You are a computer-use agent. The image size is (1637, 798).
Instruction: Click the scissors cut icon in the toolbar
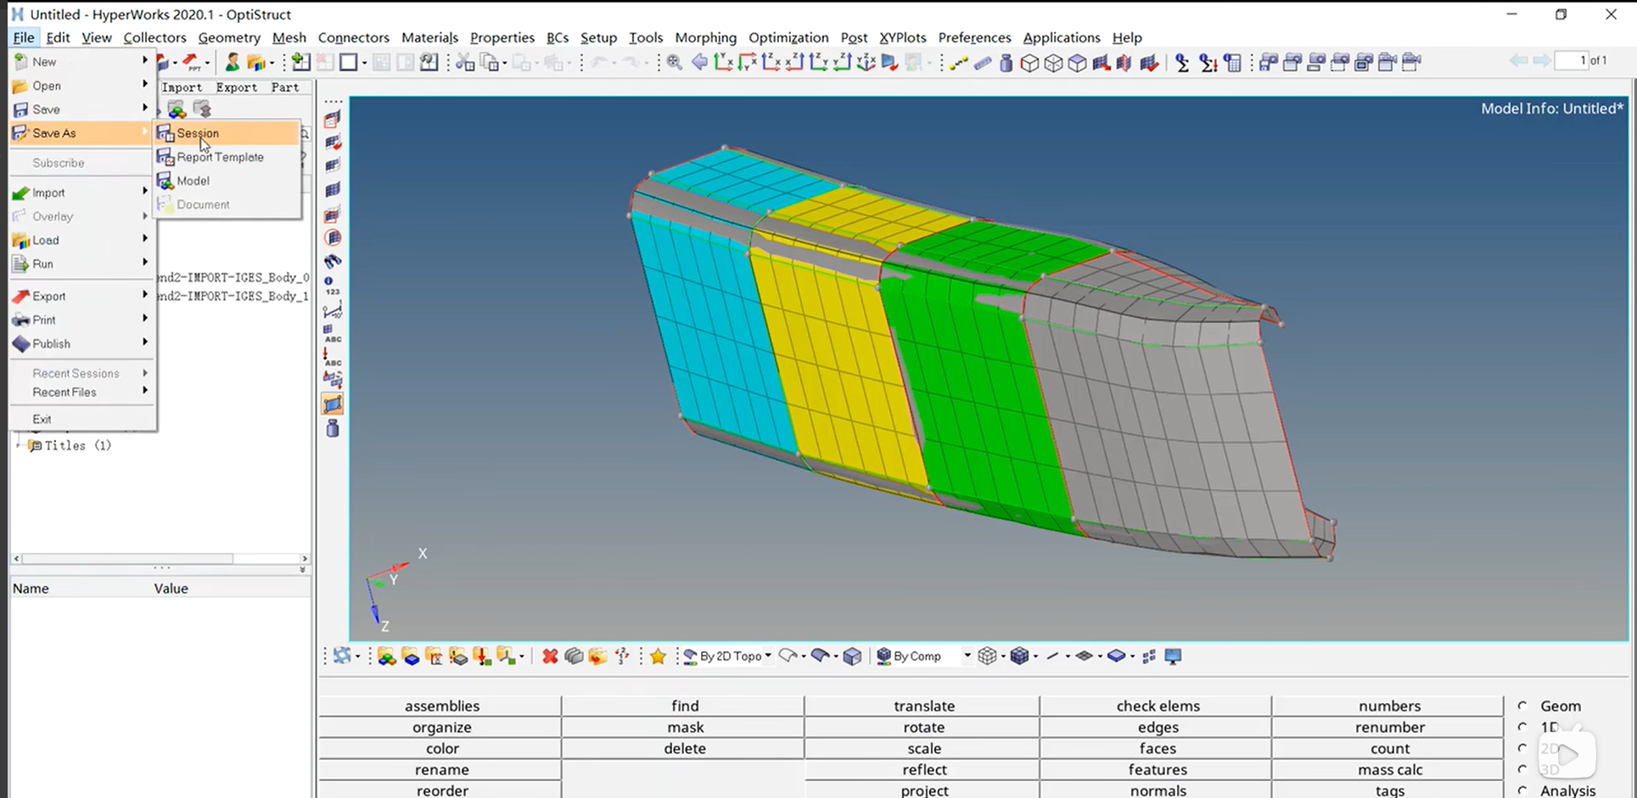[465, 62]
